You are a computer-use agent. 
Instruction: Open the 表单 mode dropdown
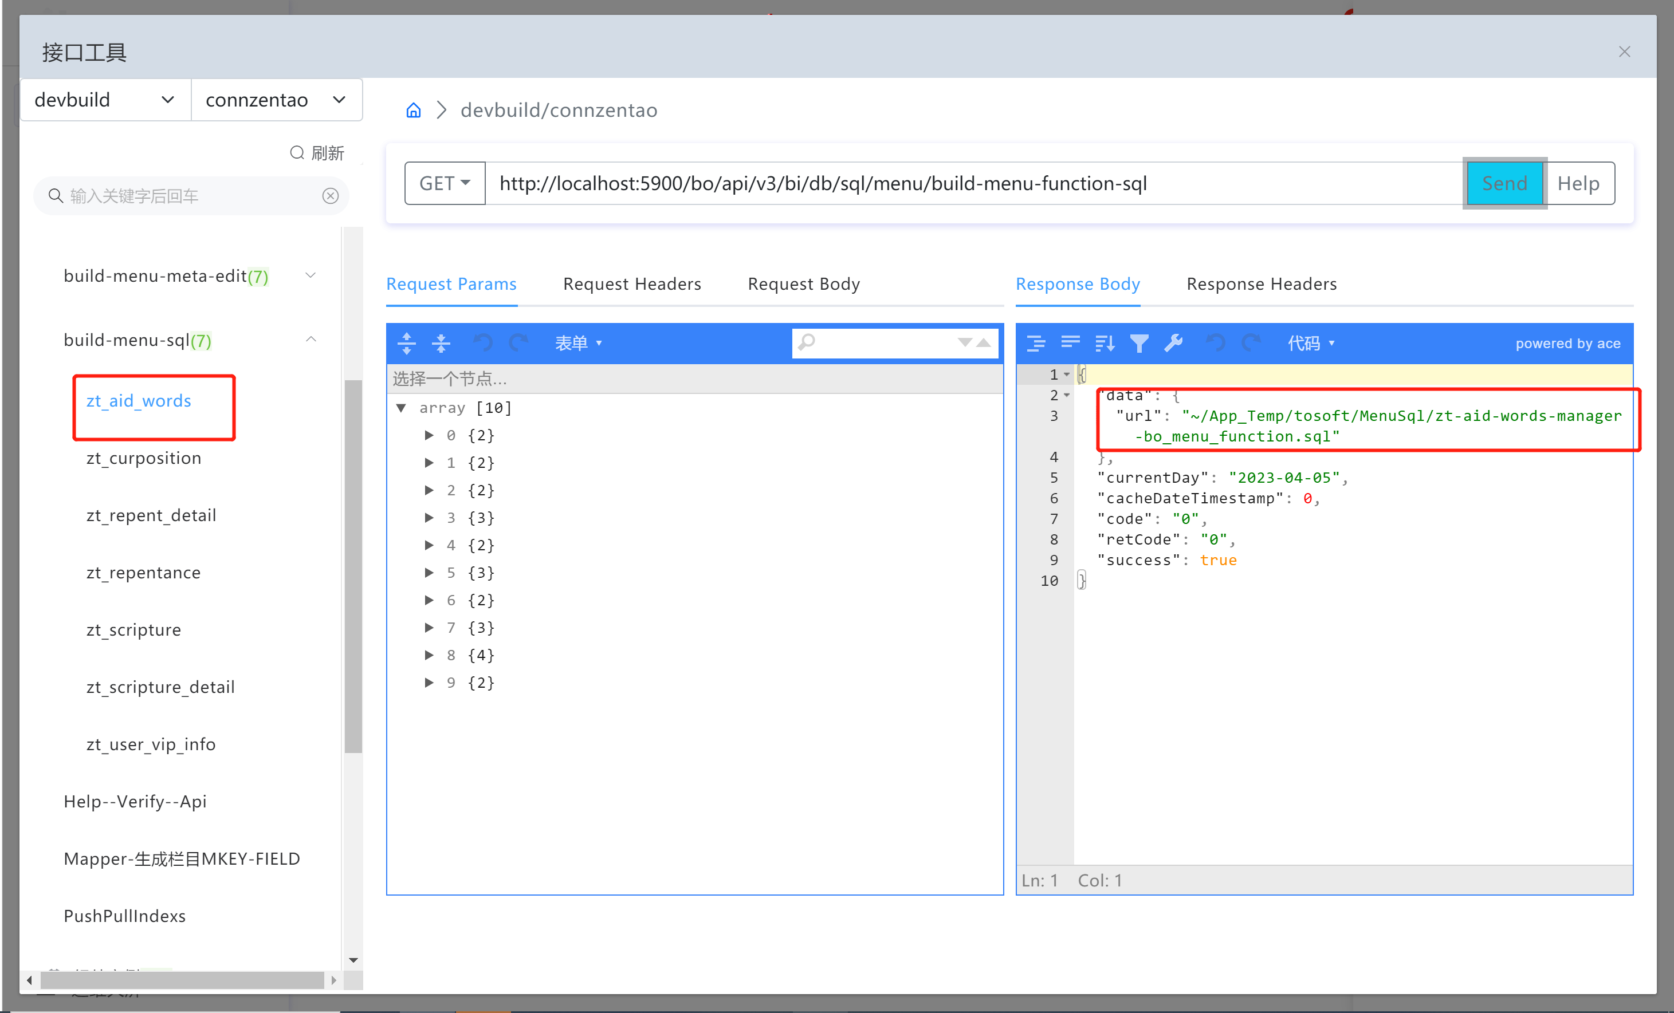578,343
